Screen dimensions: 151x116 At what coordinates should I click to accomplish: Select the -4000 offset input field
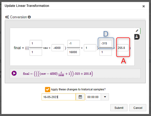[x=58, y=48]
